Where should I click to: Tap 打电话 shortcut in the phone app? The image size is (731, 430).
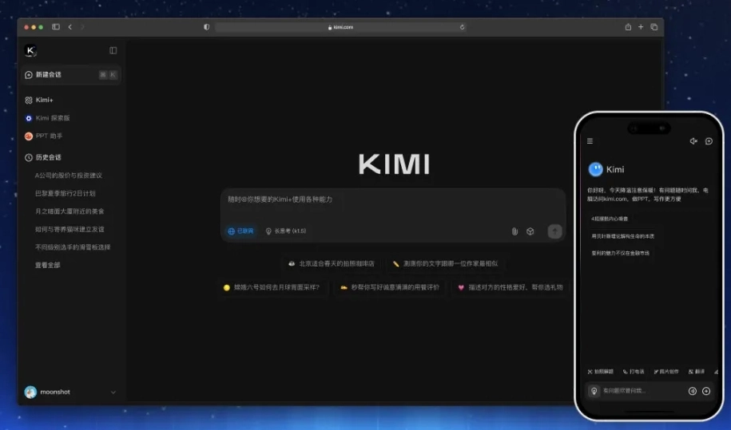[634, 372]
